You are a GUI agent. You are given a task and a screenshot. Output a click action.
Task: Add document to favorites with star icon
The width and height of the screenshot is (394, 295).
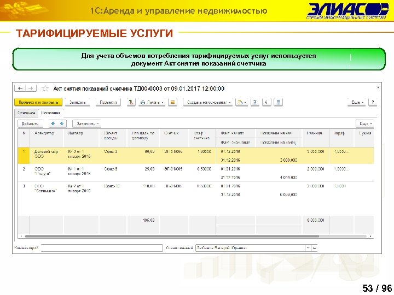[45, 88]
